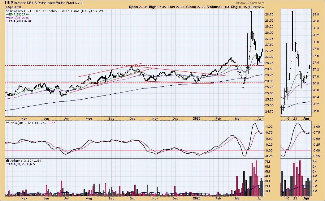325x201 pixels.
Task: Click the Apr label under the mini price chart
Action: pos(306,119)
